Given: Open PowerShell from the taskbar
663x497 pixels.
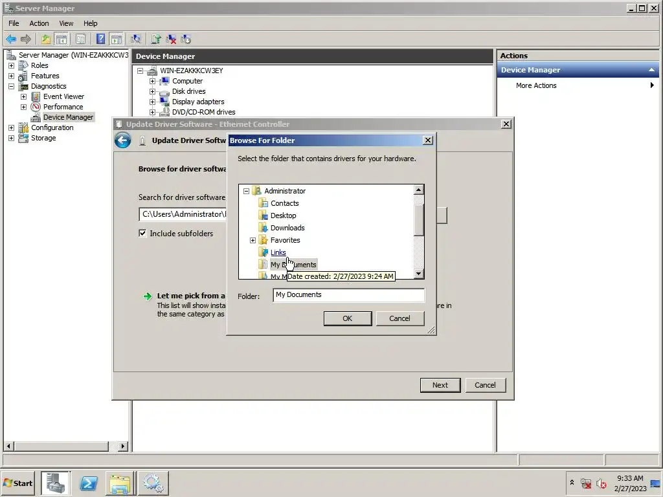Looking at the screenshot, I should pyautogui.click(x=89, y=483).
